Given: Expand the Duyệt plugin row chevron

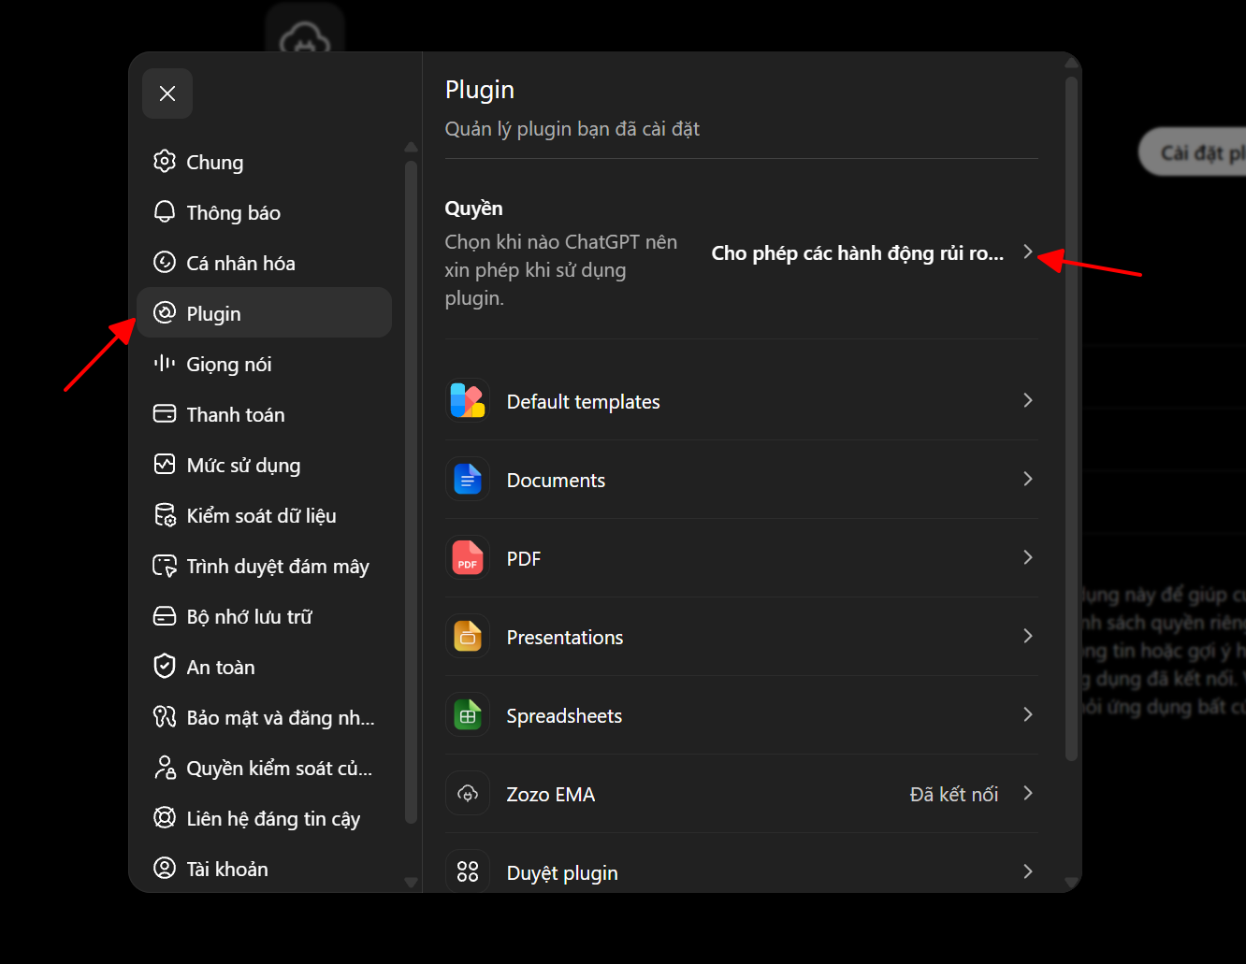Looking at the screenshot, I should coord(1028,871).
